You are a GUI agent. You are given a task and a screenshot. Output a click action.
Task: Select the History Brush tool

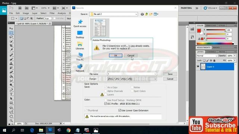click(11, 68)
